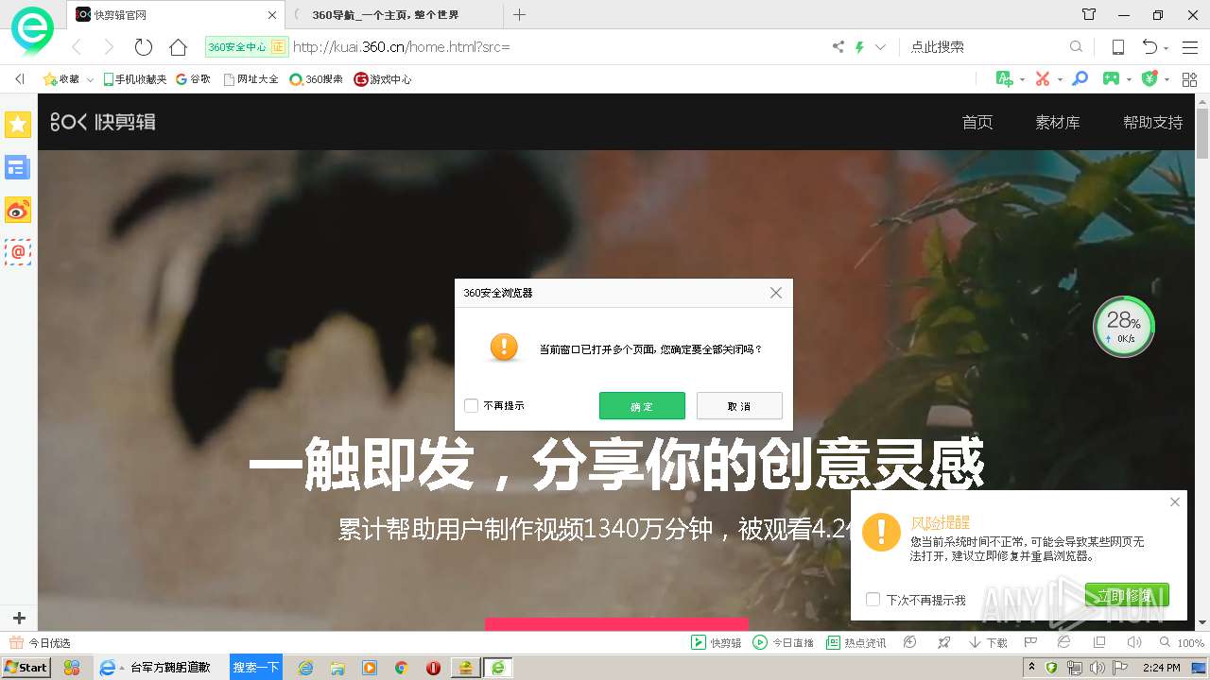Reload the current page
Viewport: 1210px width, 680px height.
pyautogui.click(x=144, y=46)
